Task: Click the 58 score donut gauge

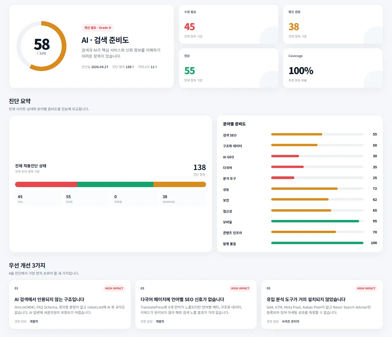Action: coord(42,46)
